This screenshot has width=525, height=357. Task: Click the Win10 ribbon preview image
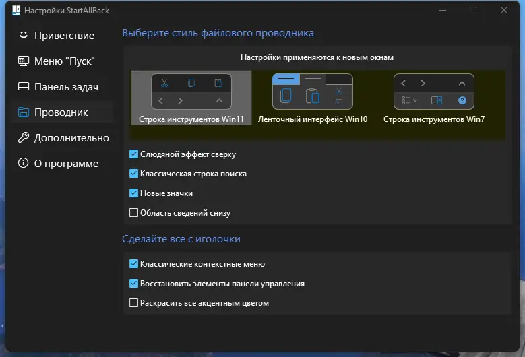coord(313,92)
